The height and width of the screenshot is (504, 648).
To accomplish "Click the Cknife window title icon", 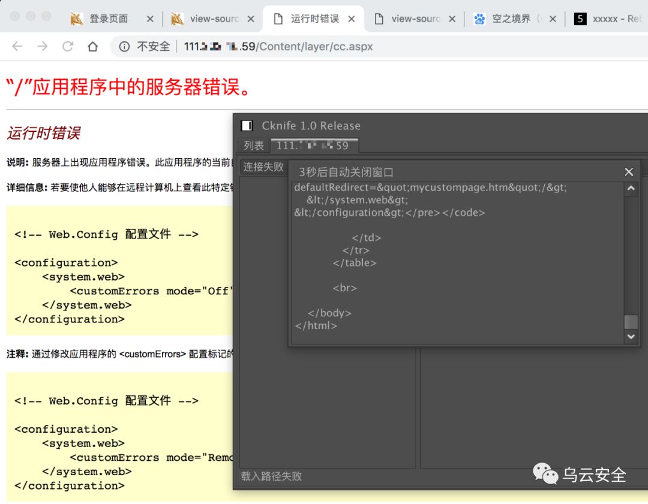I will (247, 125).
